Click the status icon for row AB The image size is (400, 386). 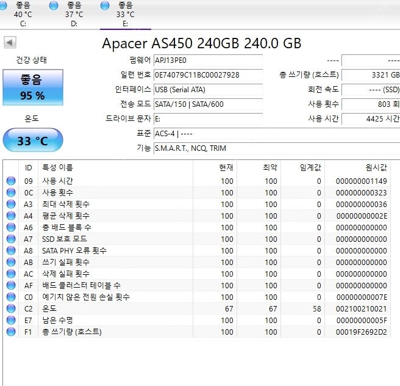(x=11, y=262)
